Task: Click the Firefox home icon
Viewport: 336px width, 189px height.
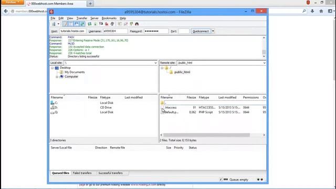Action: tap(321, 11)
